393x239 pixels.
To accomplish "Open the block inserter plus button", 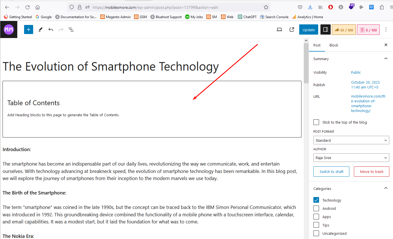I will point(29,29).
